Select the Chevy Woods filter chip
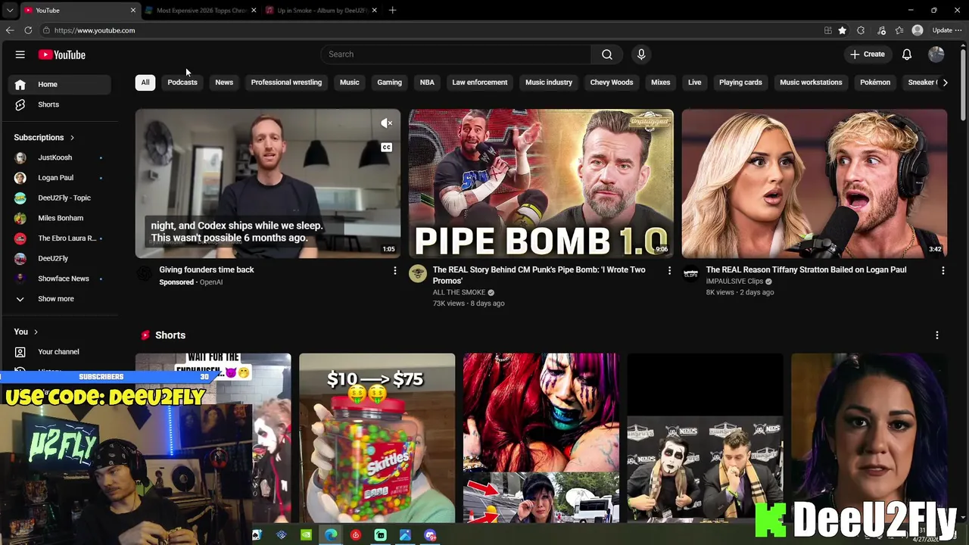Viewport: 969px width, 545px height. (612, 83)
